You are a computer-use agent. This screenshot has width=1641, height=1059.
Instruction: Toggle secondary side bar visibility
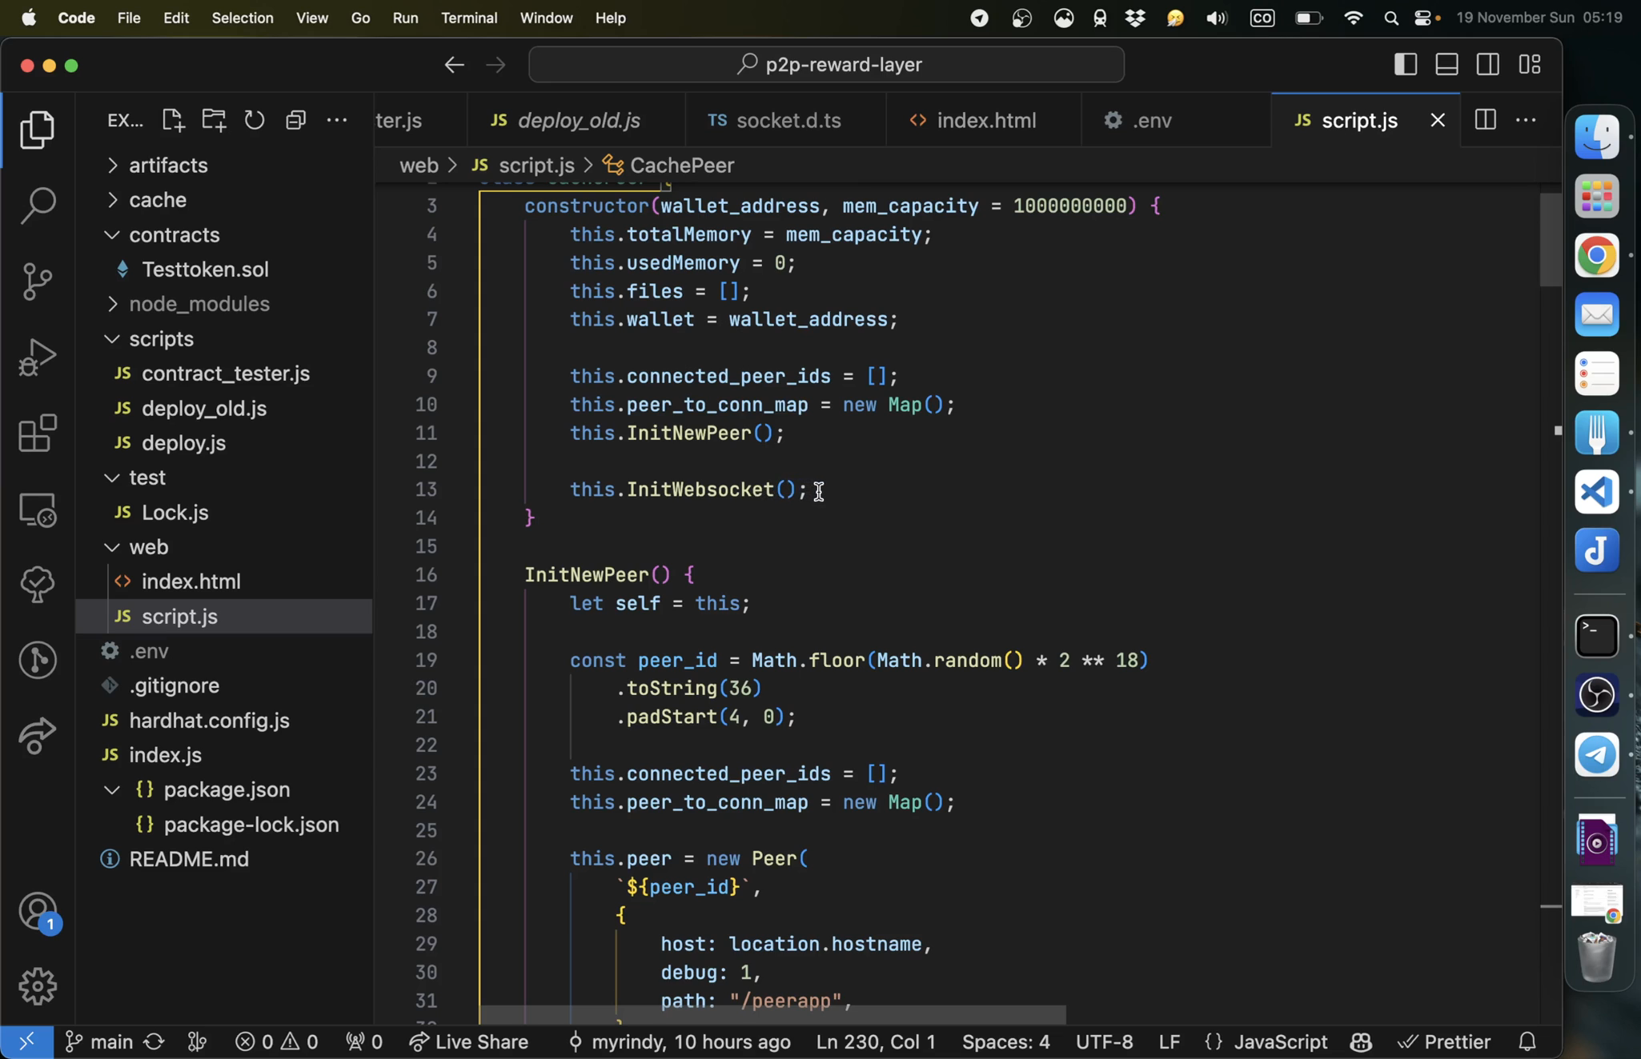coord(1488,65)
